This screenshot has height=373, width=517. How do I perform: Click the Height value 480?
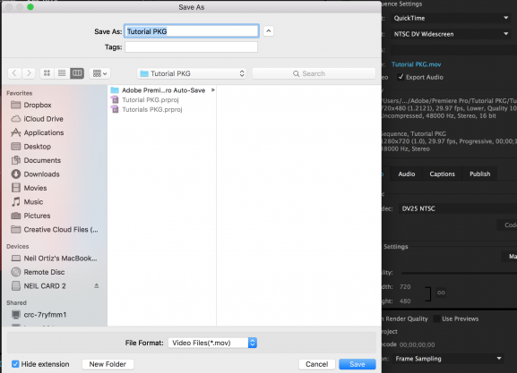tap(405, 301)
